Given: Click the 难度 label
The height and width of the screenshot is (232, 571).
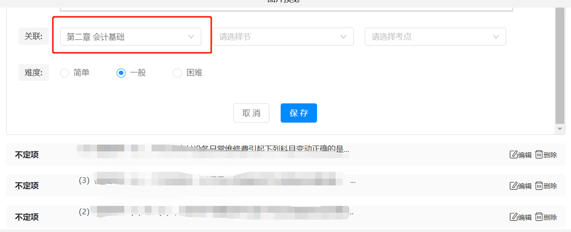Looking at the screenshot, I should pyautogui.click(x=34, y=73).
